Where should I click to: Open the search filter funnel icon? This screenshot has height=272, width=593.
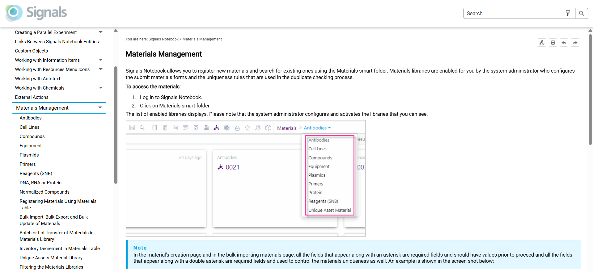coord(568,13)
